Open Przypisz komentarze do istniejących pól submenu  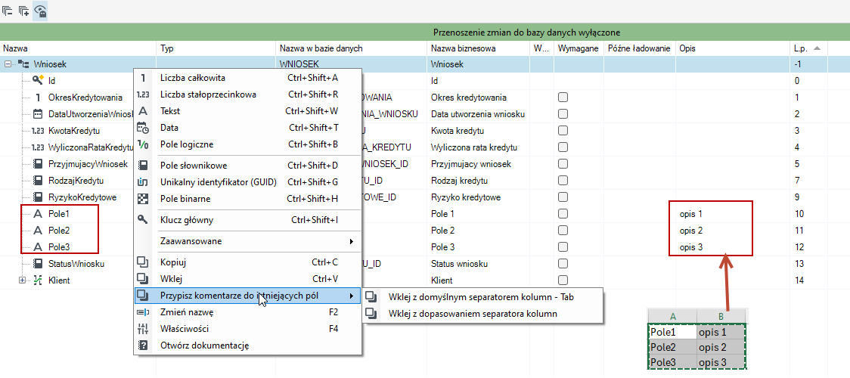pyautogui.click(x=248, y=296)
